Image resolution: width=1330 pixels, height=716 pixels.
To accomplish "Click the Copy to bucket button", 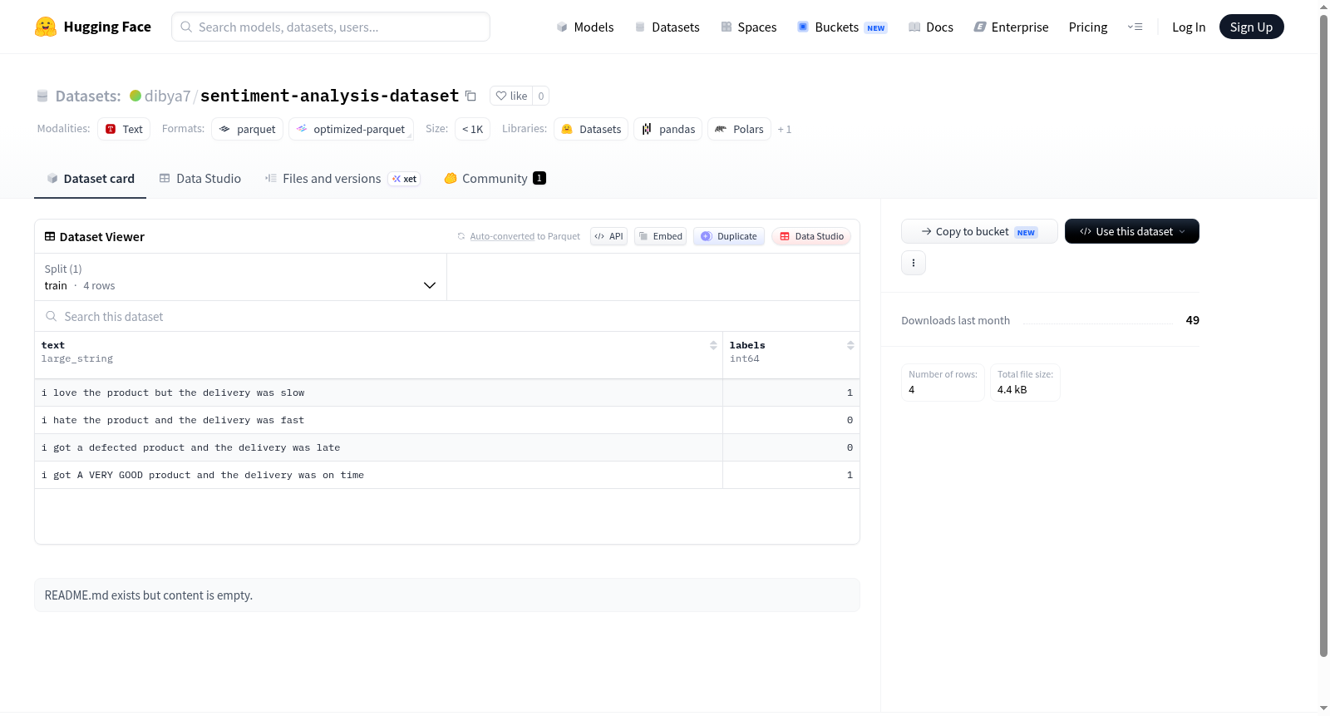I will 979,231.
